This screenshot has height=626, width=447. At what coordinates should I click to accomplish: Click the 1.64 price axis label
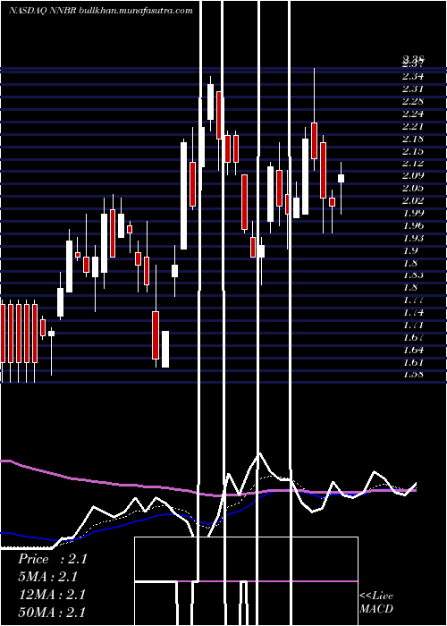[413, 351]
